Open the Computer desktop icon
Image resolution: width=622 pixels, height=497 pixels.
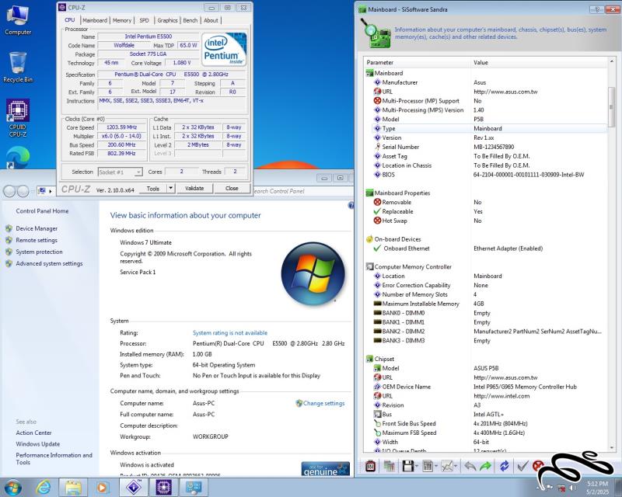pos(18,20)
